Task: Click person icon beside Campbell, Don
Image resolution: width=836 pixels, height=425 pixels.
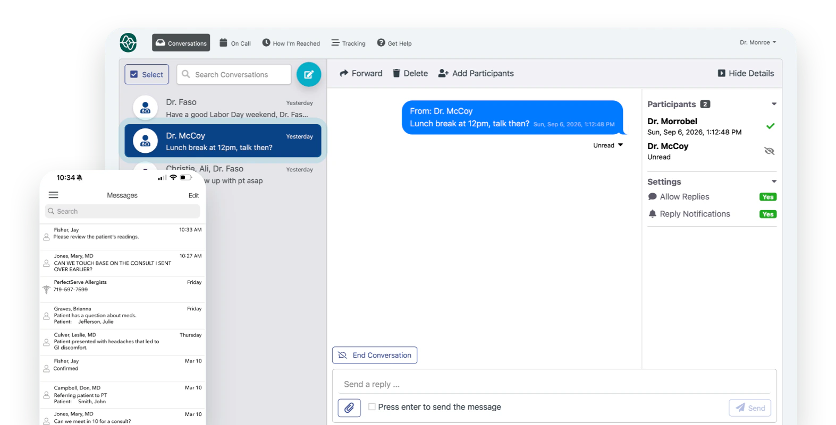Action: point(46,395)
